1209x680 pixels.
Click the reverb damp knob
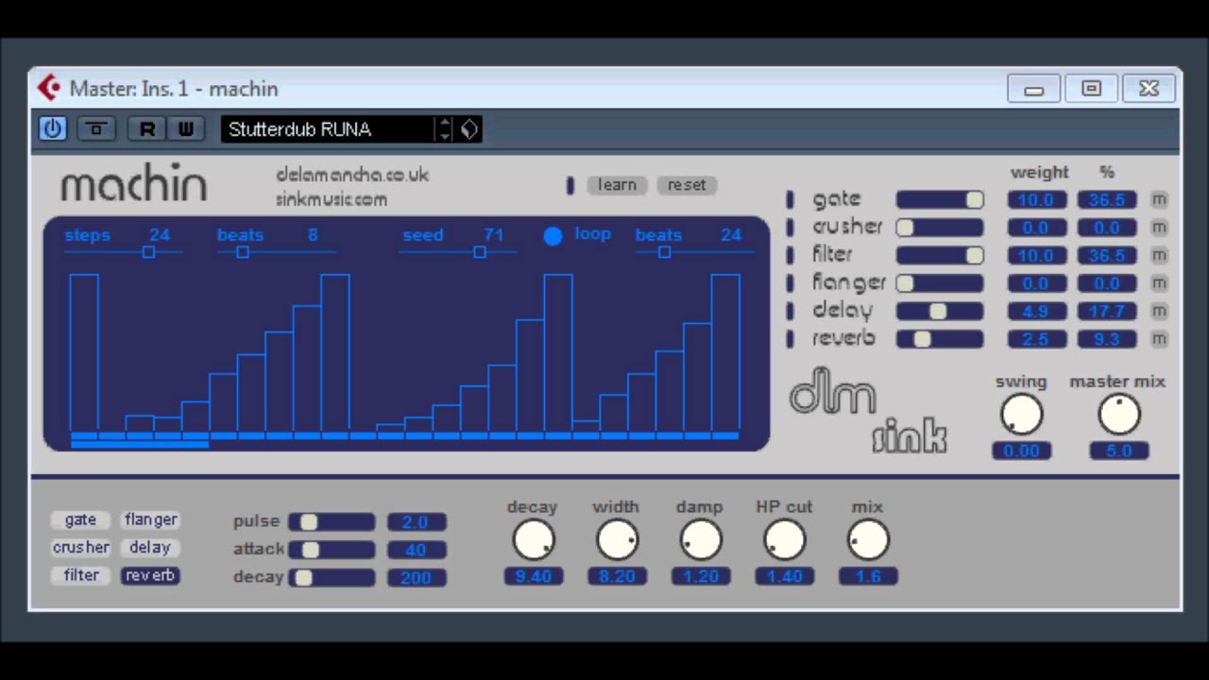point(700,540)
